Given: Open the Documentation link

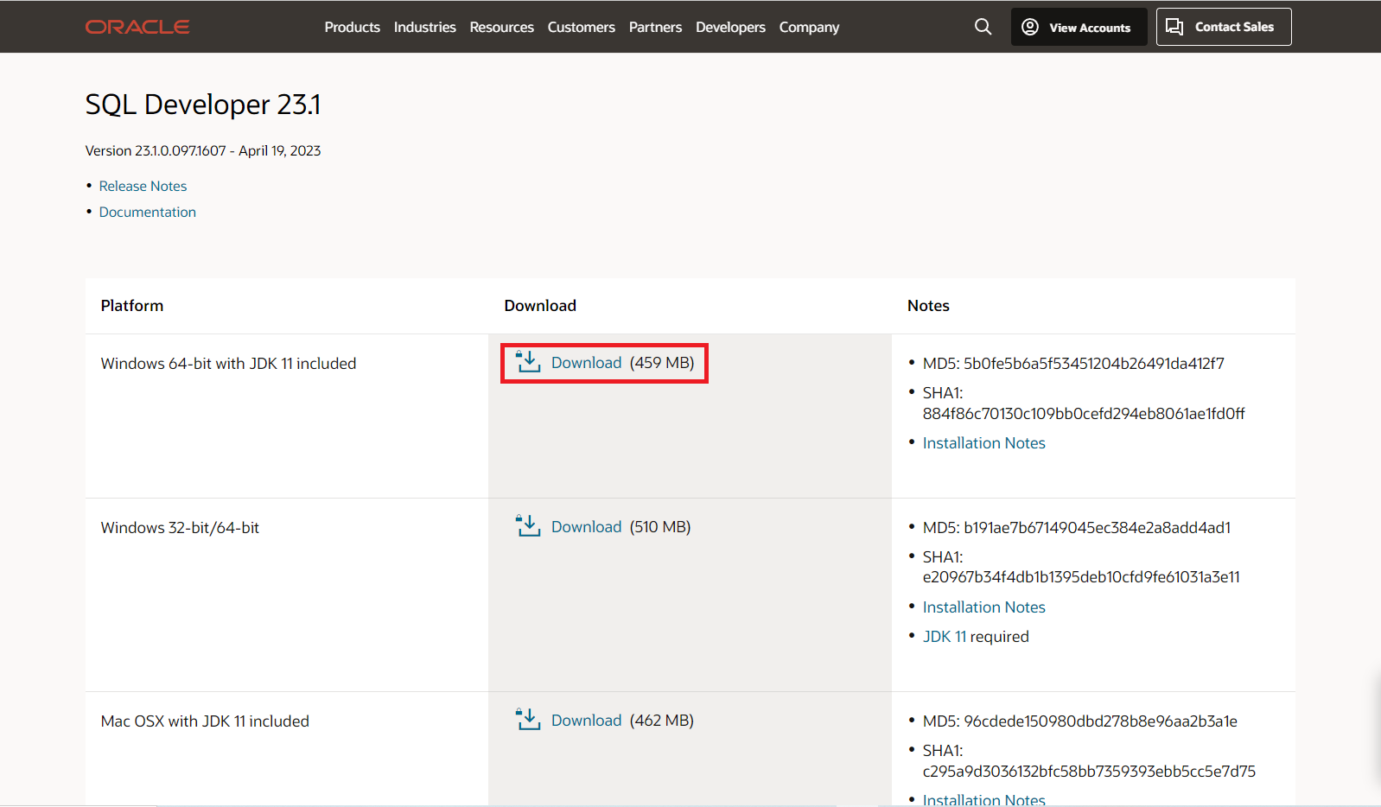Looking at the screenshot, I should tap(147, 212).
